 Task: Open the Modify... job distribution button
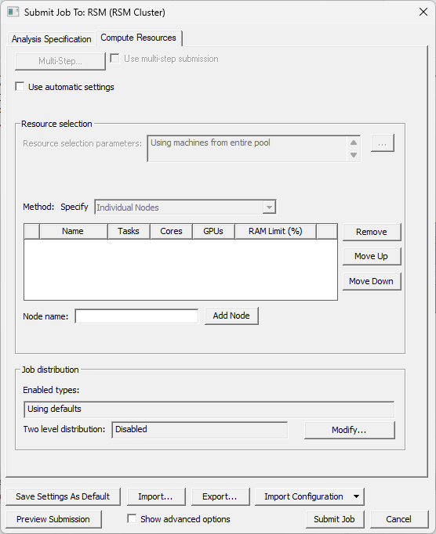tap(349, 431)
